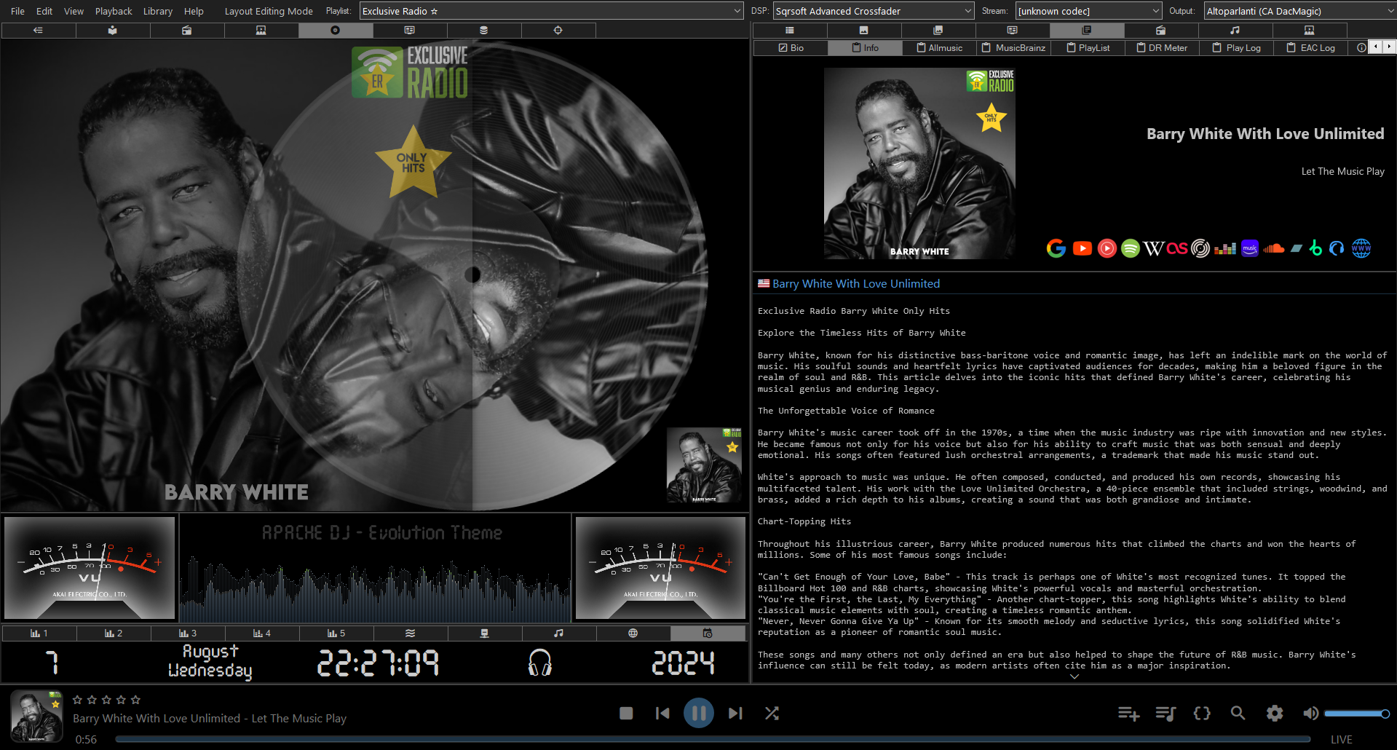Open Google search icon for artist

pos(1056,248)
